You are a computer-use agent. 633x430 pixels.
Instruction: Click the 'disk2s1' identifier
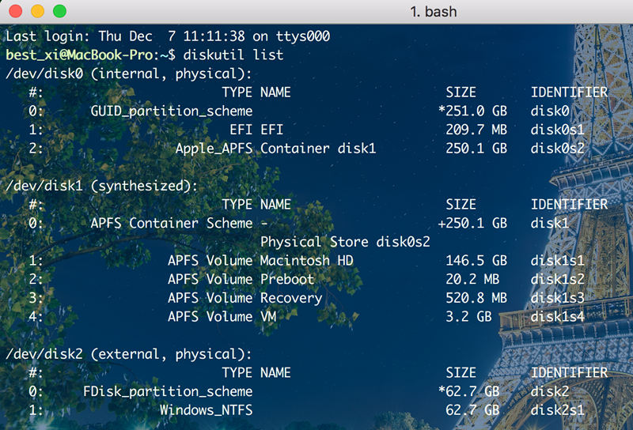(557, 410)
